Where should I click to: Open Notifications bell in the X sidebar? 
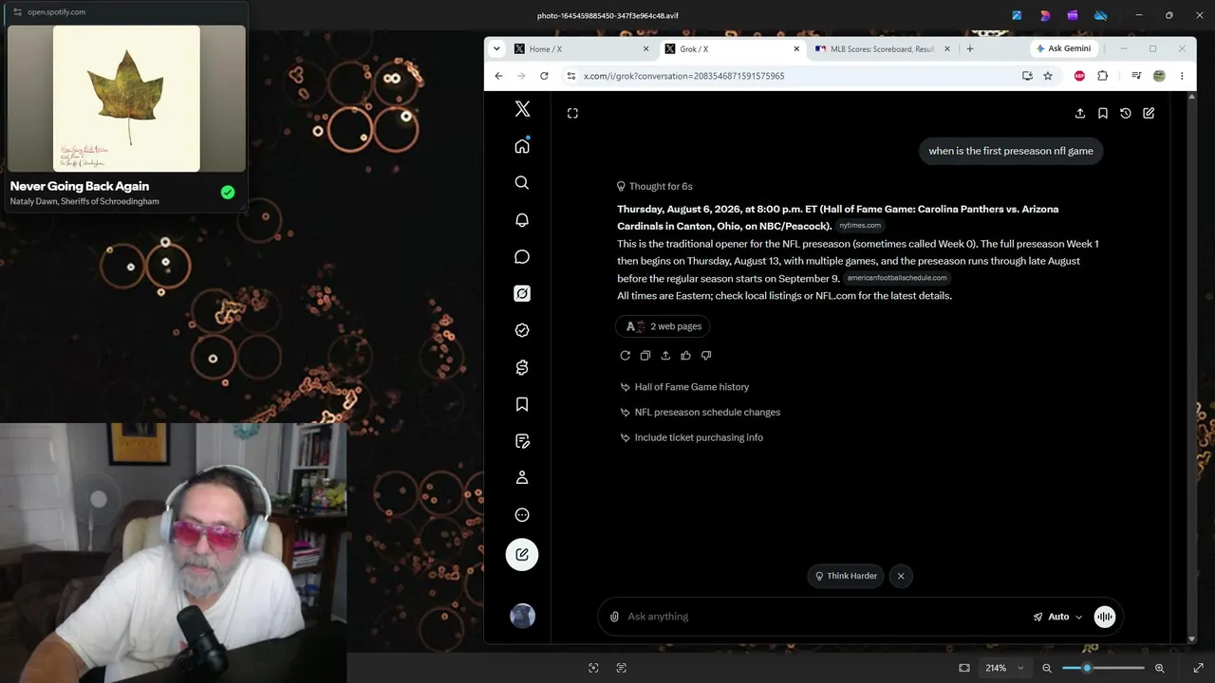[x=522, y=220]
